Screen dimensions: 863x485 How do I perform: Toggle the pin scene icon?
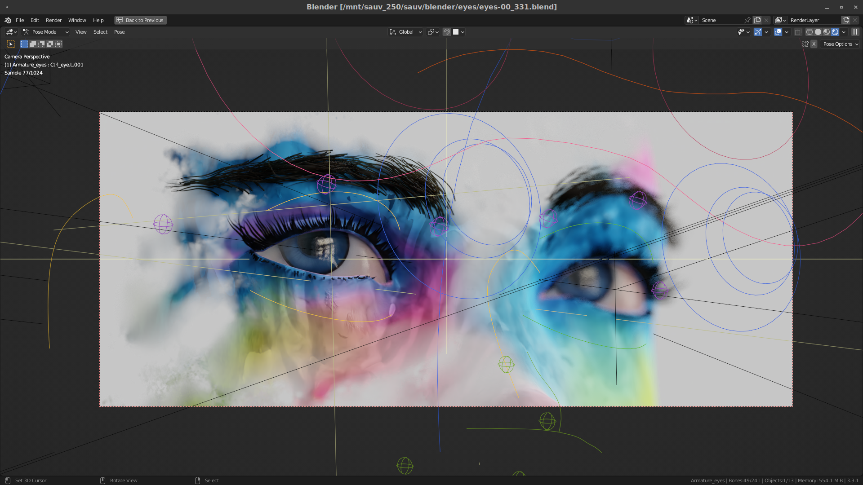pyautogui.click(x=747, y=20)
